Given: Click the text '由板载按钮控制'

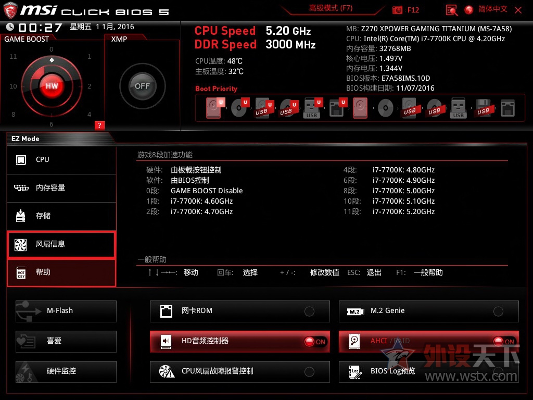Looking at the screenshot, I should click(x=196, y=170).
